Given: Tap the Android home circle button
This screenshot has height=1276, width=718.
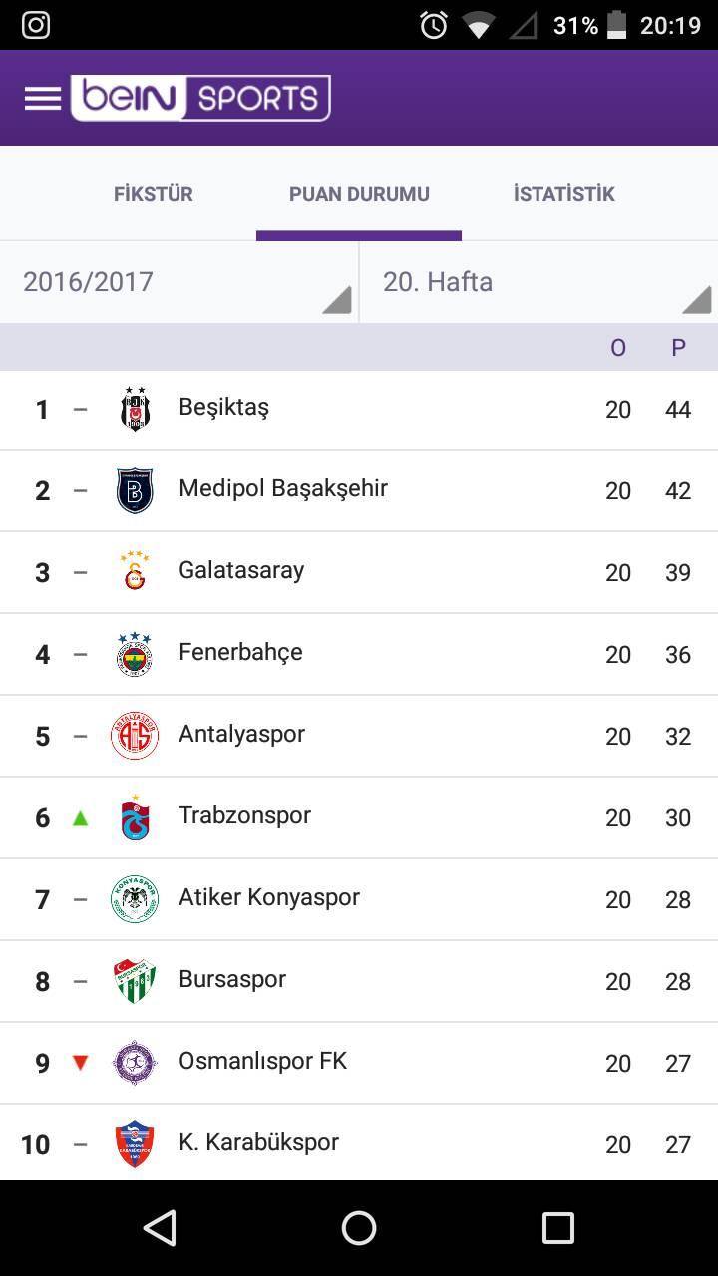Looking at the screenshot, I should tap(359, 1228).
